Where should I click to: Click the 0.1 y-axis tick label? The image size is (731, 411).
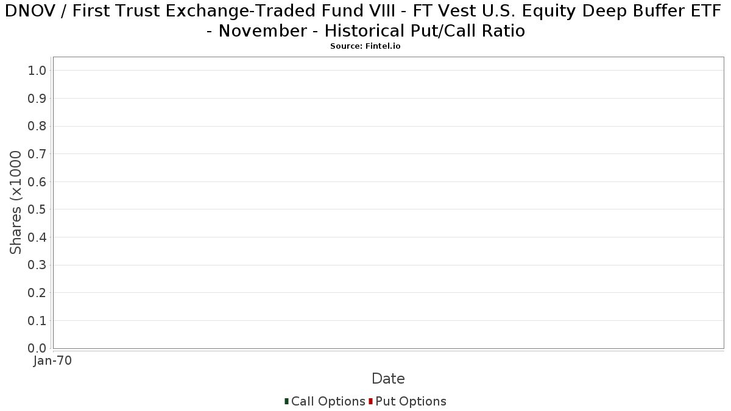[37, 321]
